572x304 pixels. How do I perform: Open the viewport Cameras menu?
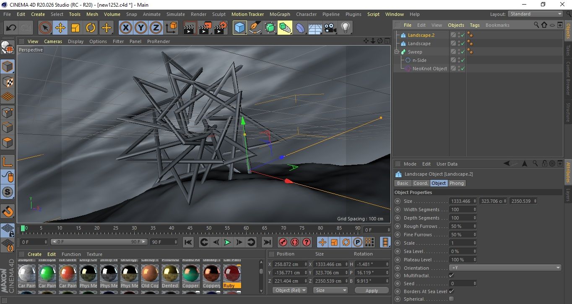pos(53,41)
